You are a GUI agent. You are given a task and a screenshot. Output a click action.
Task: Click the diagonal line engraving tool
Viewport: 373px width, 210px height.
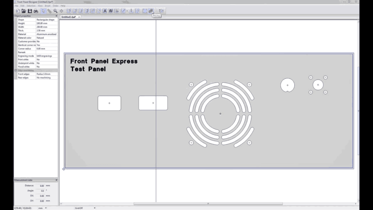tap(123, 11)
